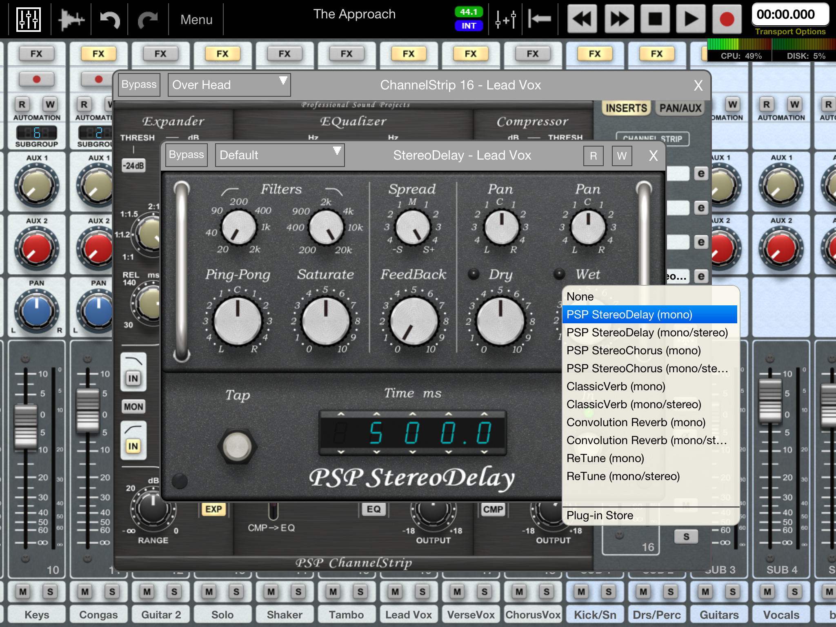This screenshot has width=836, height=627.
Task: Mute the Keys channel
Action: [23, 591]
